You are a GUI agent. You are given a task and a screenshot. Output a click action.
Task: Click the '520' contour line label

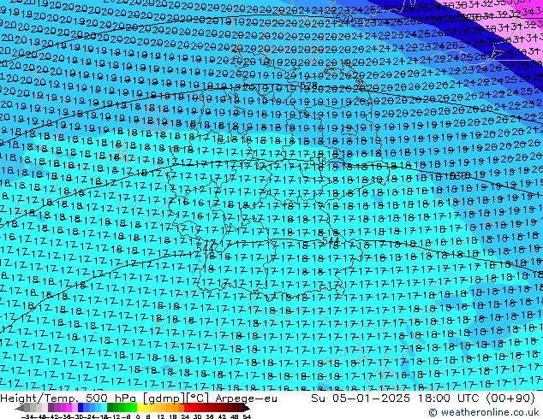point(344,18)
